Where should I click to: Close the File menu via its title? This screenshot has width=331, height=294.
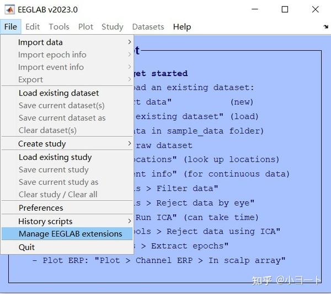(10, 26)
